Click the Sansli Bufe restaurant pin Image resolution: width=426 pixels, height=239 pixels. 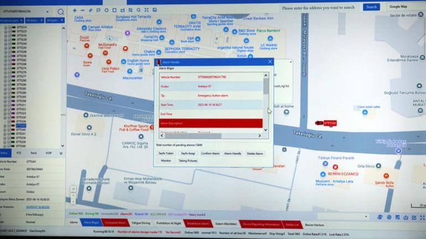point(386,176)
